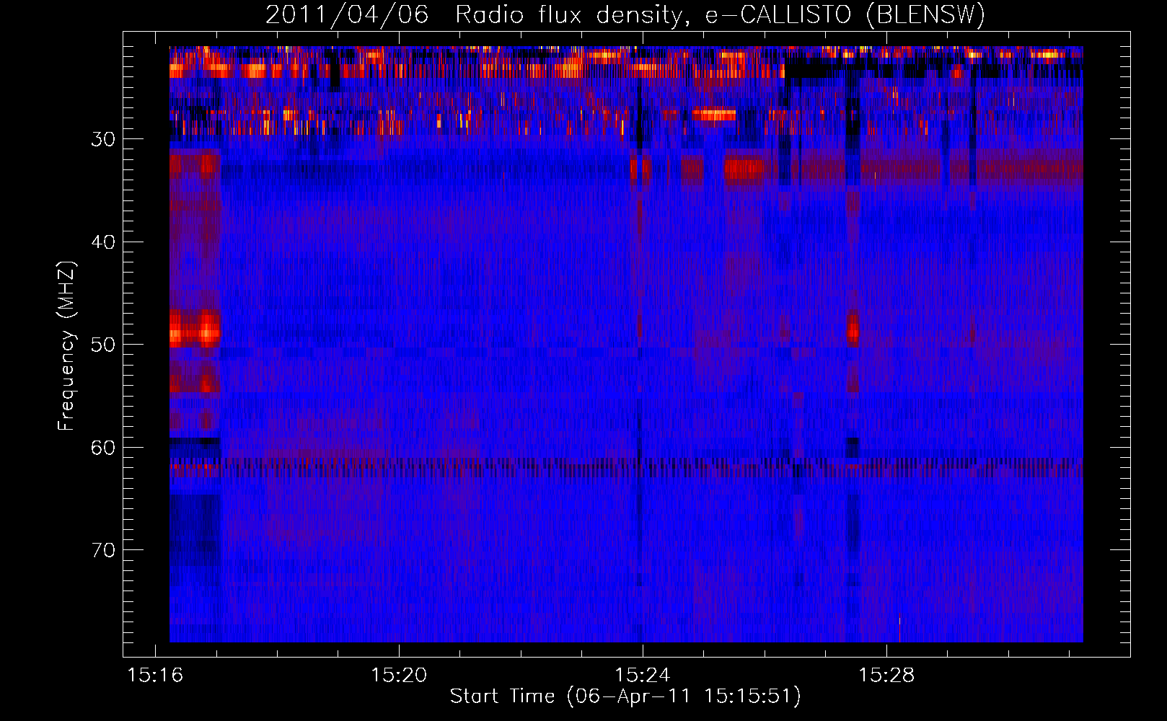Click the 15:16 time tick label
This screenshot has width=1167, height=721.
(x=155, y=675)
